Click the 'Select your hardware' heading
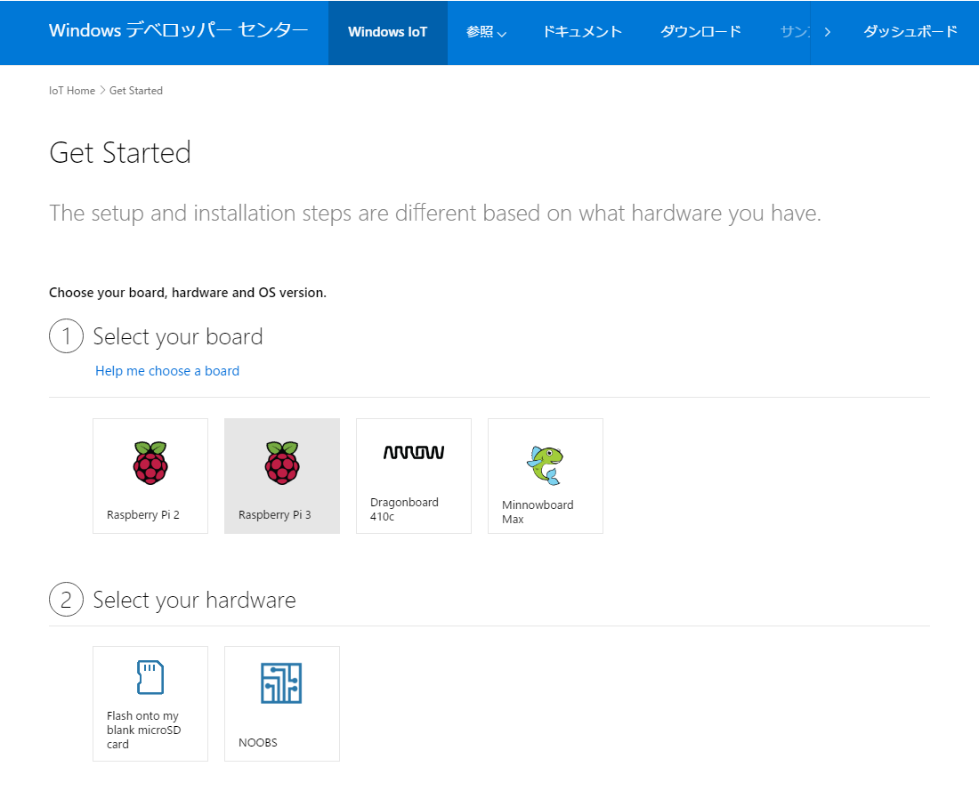979x791 pixels. click(194, 600)
